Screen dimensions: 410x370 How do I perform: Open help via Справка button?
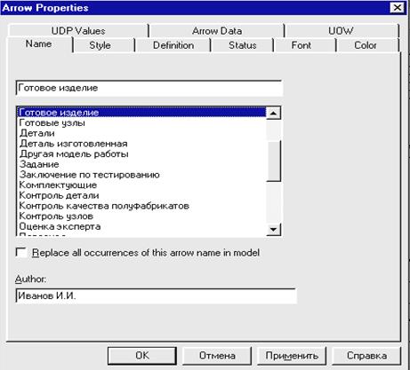[x=366, y=356]
